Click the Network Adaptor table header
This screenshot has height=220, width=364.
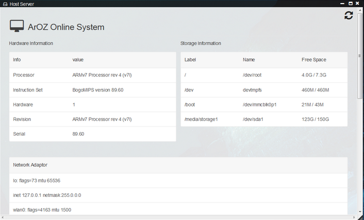[x=30, y=165]
